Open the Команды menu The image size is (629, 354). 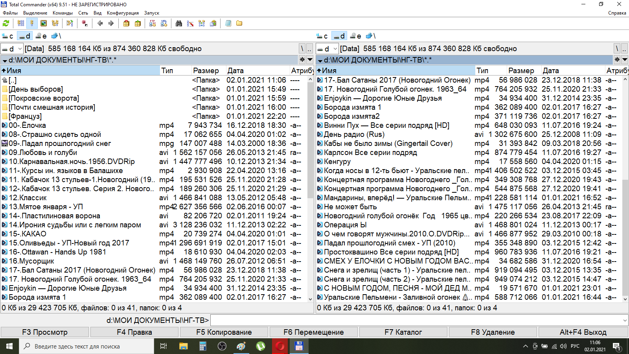click(x=63, y=13)
